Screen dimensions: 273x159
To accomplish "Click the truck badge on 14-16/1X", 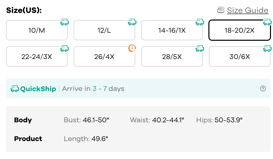I will [200, 22].
